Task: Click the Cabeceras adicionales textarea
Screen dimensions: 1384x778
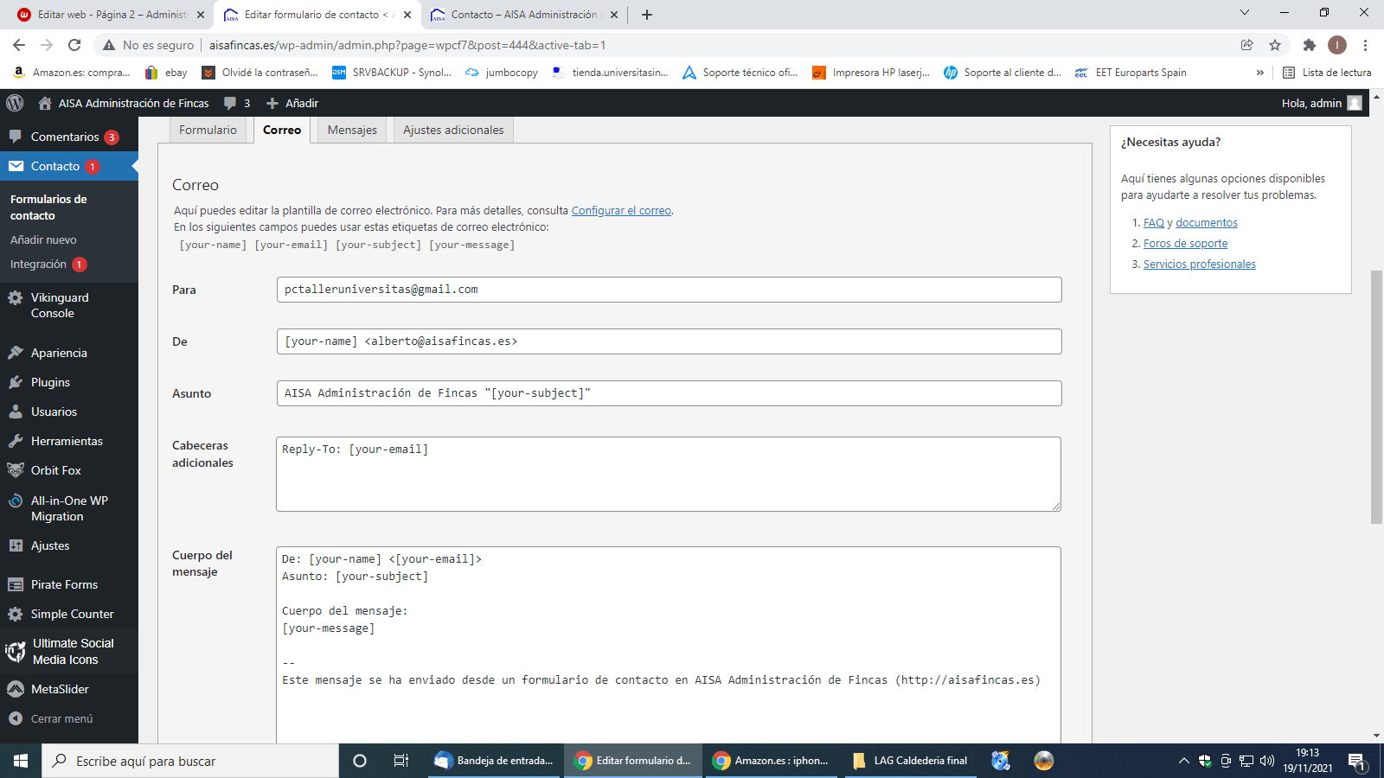Action: tap(669, 474)
